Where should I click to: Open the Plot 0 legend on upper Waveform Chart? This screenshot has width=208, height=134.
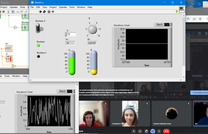(162, 25)
